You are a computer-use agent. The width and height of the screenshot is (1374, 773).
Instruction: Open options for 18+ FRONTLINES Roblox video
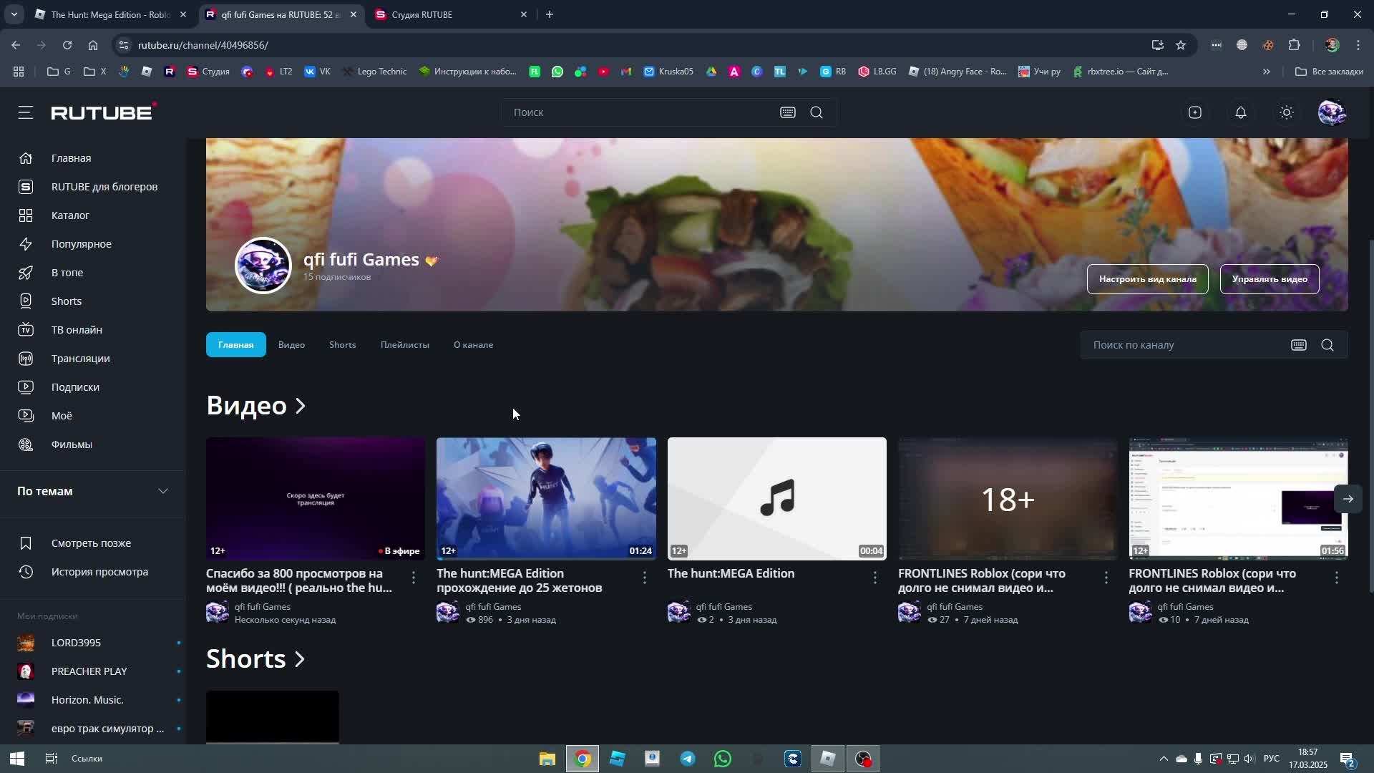(1106, 578)
